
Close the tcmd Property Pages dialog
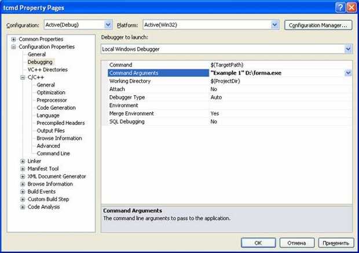[351, 8]
